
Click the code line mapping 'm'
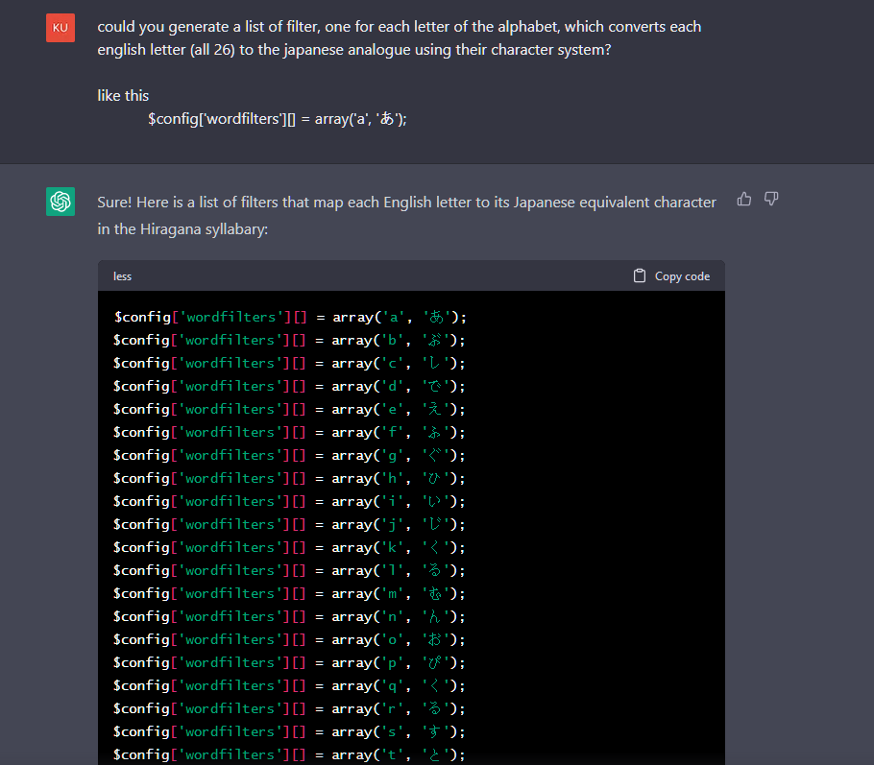tap(289, 593)
